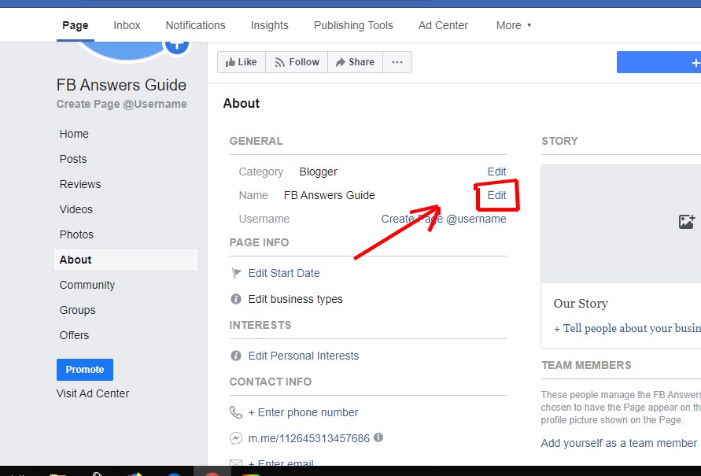This screenshot has width=701, height=476.
Task: Click the Edit Start Date link
Action: point(284,273)
